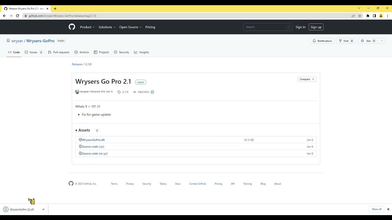Share this page from address bar
This screenshot has width=392, height=220.
point(353,16)
